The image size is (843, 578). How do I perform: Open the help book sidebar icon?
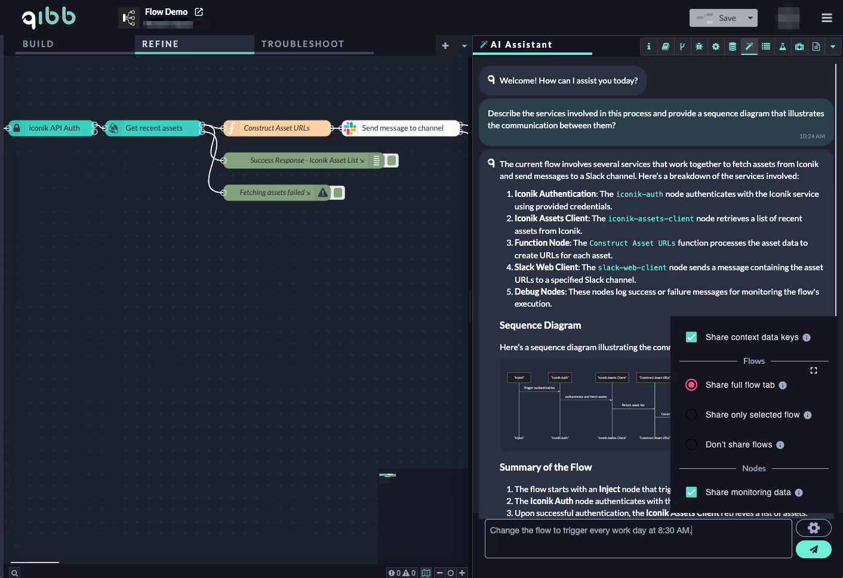pyautogui.click(x=665, y=47)
